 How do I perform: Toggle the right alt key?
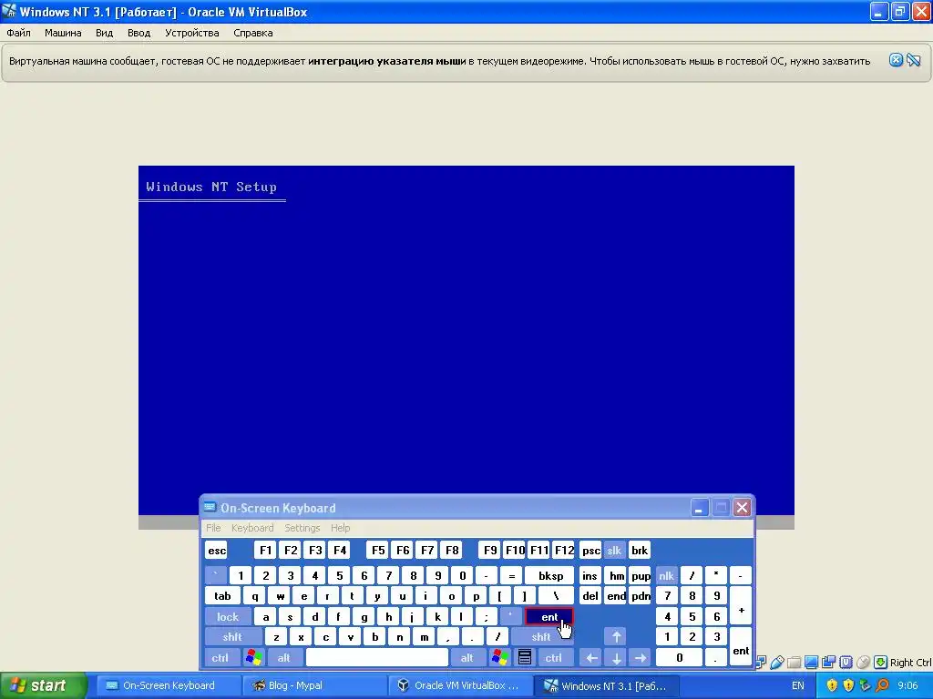[x=467, y=657]
